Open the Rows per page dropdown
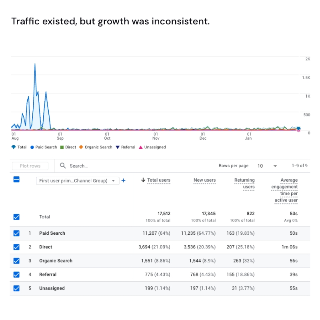Screen dimensions: 320x320 275,166
